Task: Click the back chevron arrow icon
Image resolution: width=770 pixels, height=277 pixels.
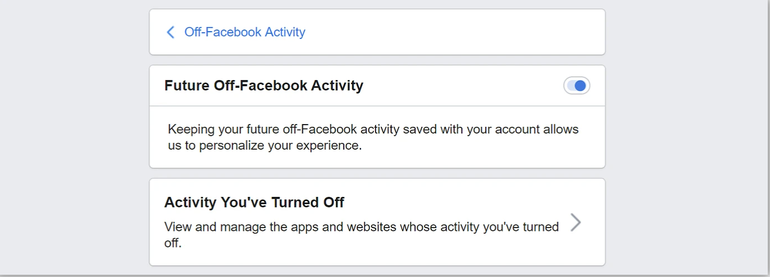Action: point(171,32)
